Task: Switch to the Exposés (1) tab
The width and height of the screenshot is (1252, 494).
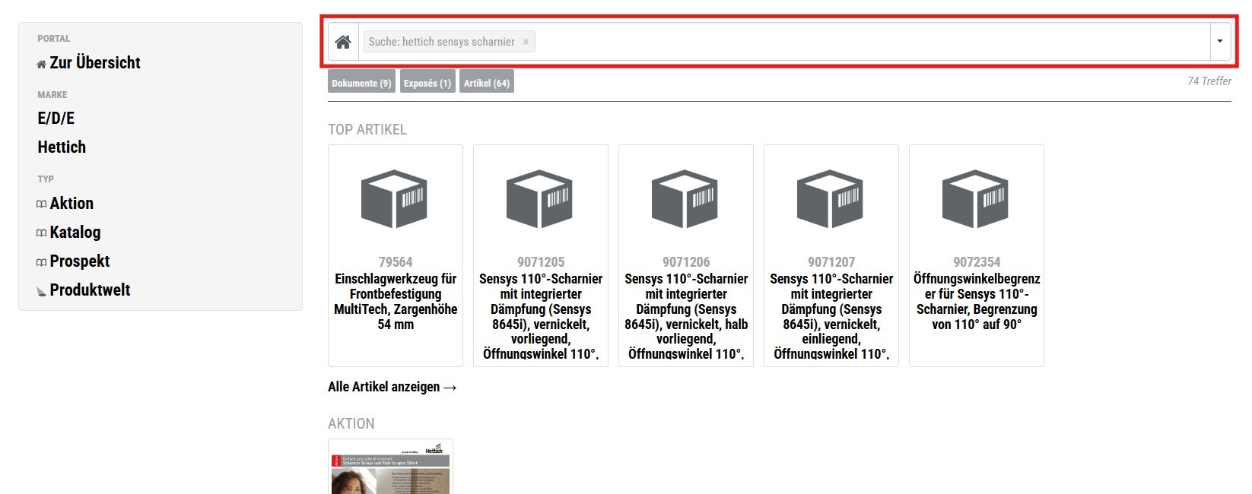Action: [x=427, y=83]
